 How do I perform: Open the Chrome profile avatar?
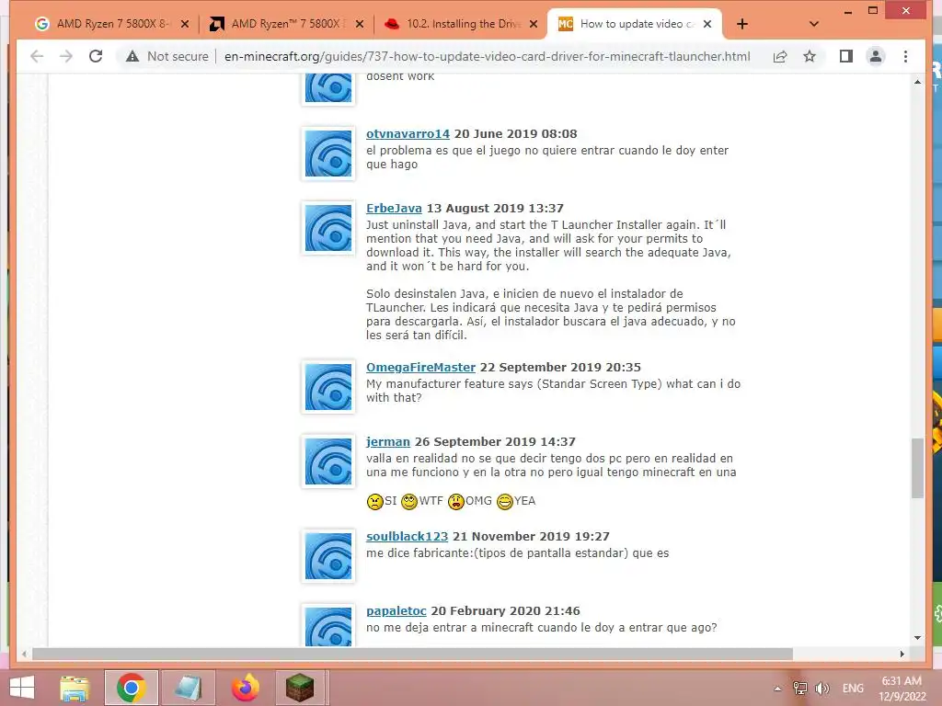[x=876, y=56]
